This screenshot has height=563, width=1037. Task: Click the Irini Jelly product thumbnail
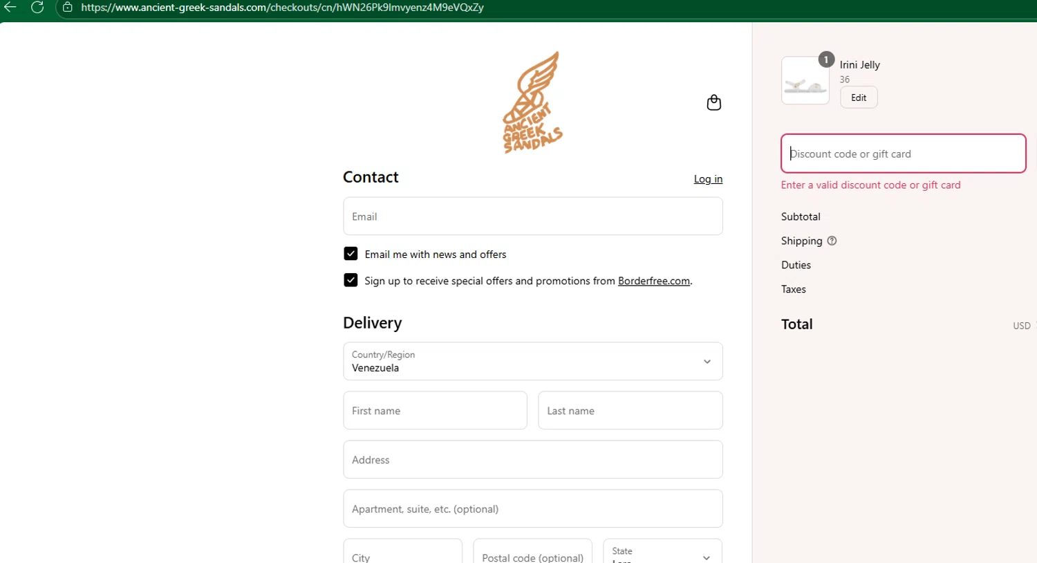pyautogui.click(x=805, y=81)
